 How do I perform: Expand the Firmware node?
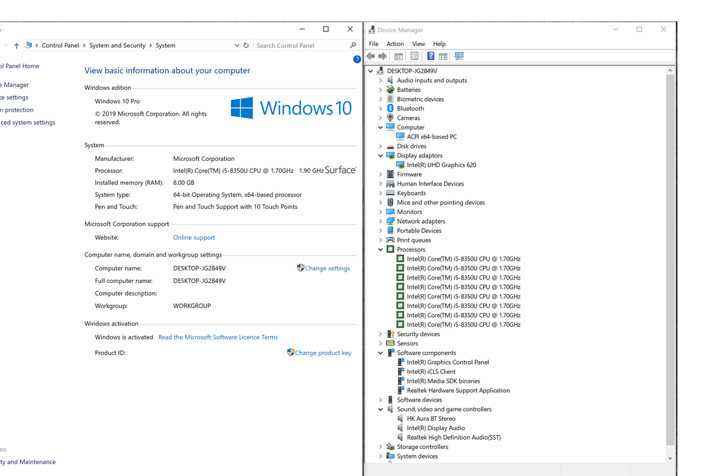381,174
